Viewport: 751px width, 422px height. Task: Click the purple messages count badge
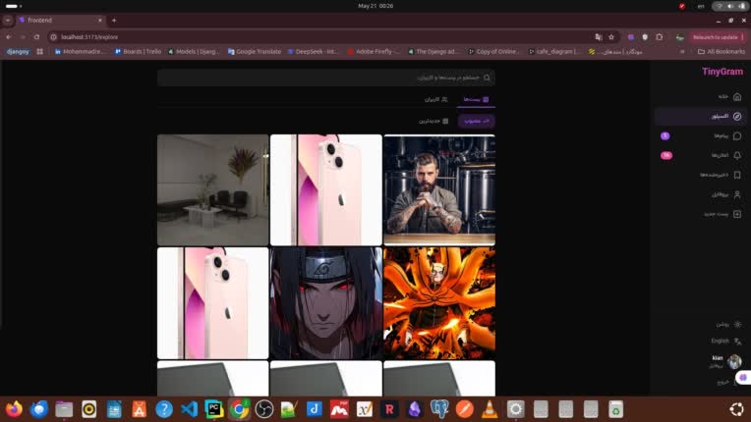coord(664,135)
